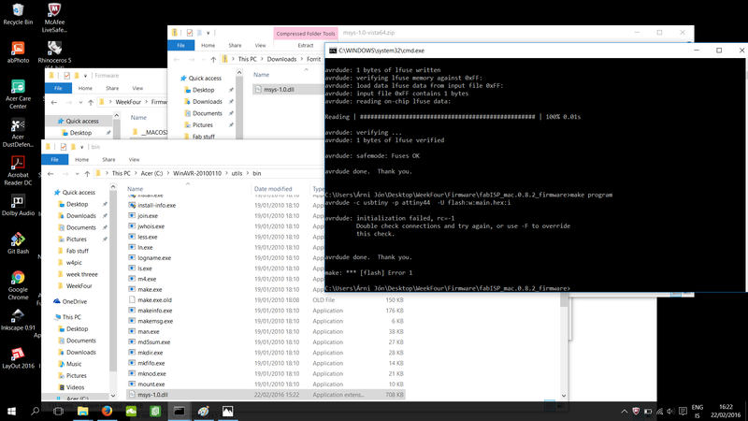Open Home tab in bin window
This screenshot has width=748, height=421.
coord(81,159)
